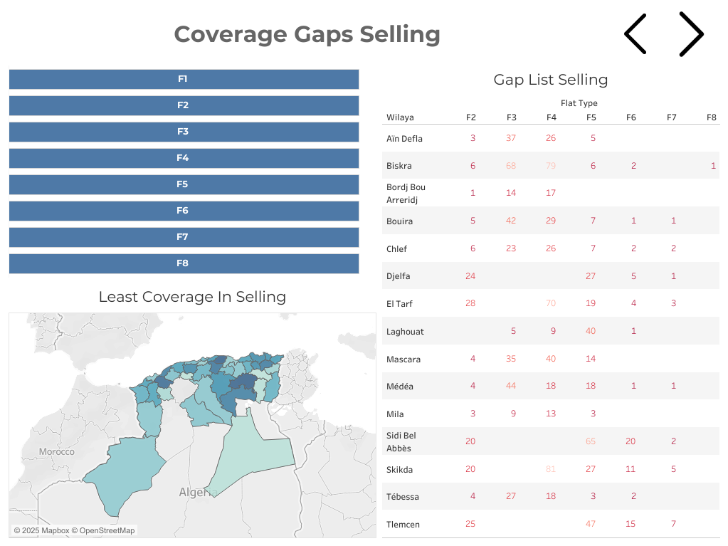Click Aïn Defla F3 value 37
This screenshot has width=728, height=546.
click(511, 138)
